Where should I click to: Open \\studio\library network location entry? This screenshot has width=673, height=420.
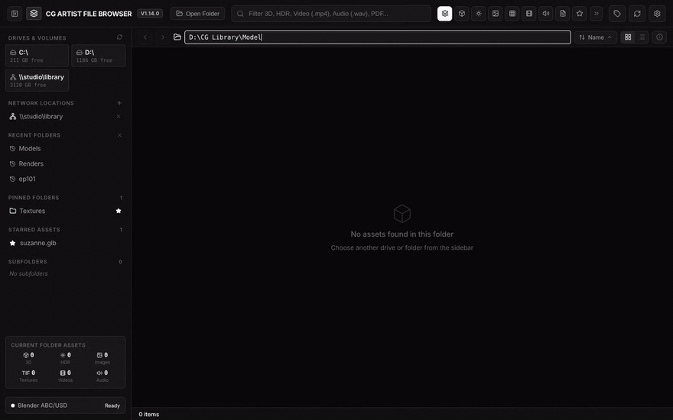[41, 117]
